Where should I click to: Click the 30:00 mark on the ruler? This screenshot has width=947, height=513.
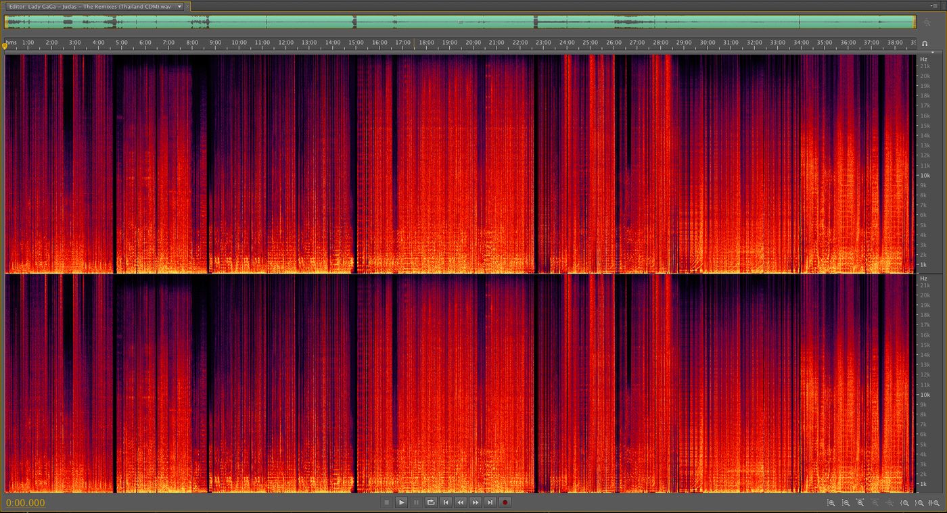pyautogui.click(x=708, y=43)
